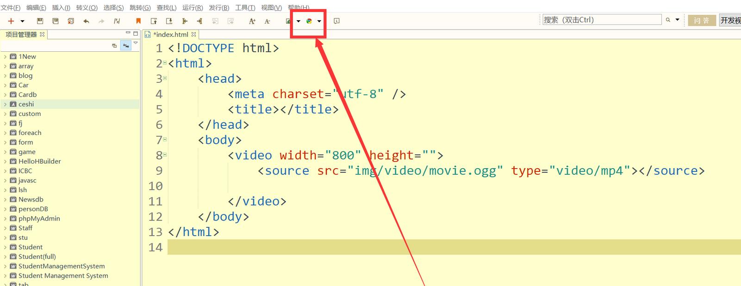Select the Cardb project

[27, 95]
